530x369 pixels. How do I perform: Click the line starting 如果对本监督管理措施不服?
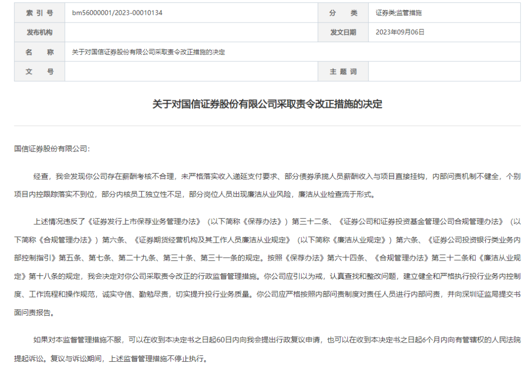277,340
